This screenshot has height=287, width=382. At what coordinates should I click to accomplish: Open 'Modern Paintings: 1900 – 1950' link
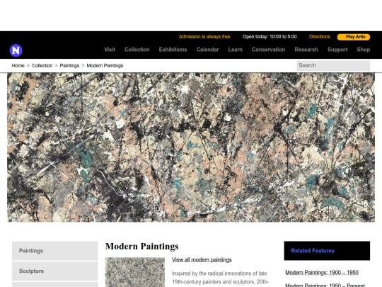(x=322, y=272)
